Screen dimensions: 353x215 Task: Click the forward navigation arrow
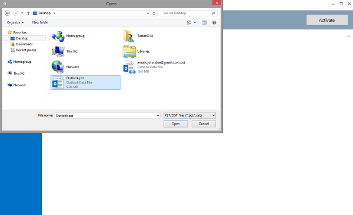coord(15,13)
